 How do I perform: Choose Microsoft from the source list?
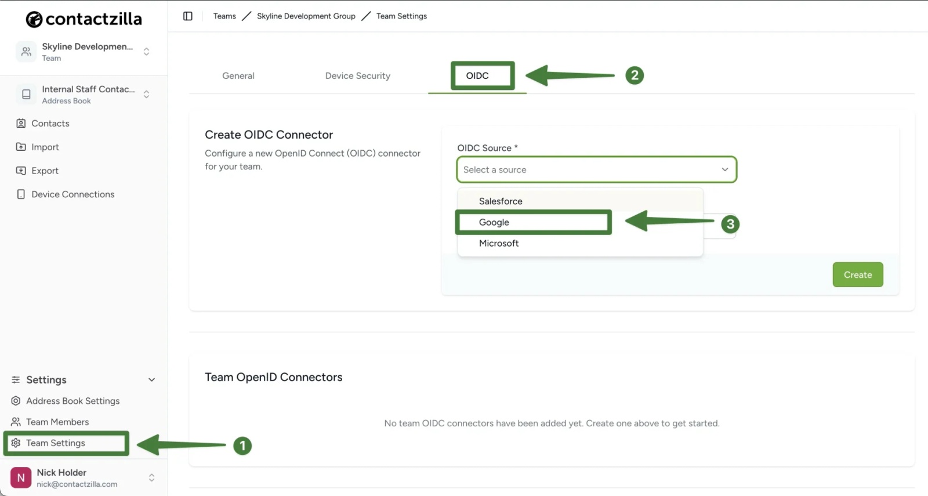580,243
